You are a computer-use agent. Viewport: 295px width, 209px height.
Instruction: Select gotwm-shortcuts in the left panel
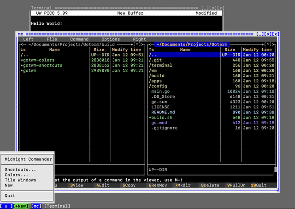coord(82,65)
